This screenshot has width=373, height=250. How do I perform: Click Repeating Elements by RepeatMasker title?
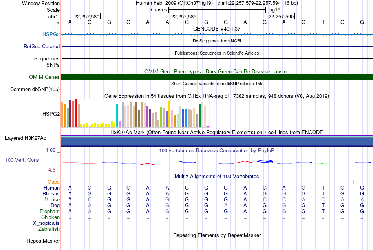point(217,235)
